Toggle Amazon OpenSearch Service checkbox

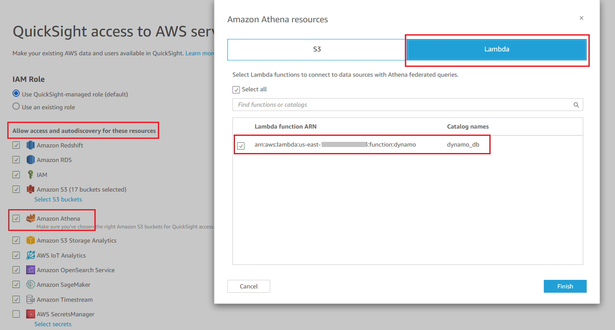tap(16, 270)
